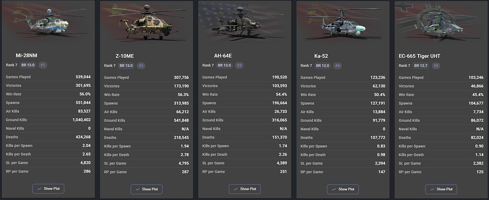Click the Mi-28NM title text

[28, 55]
